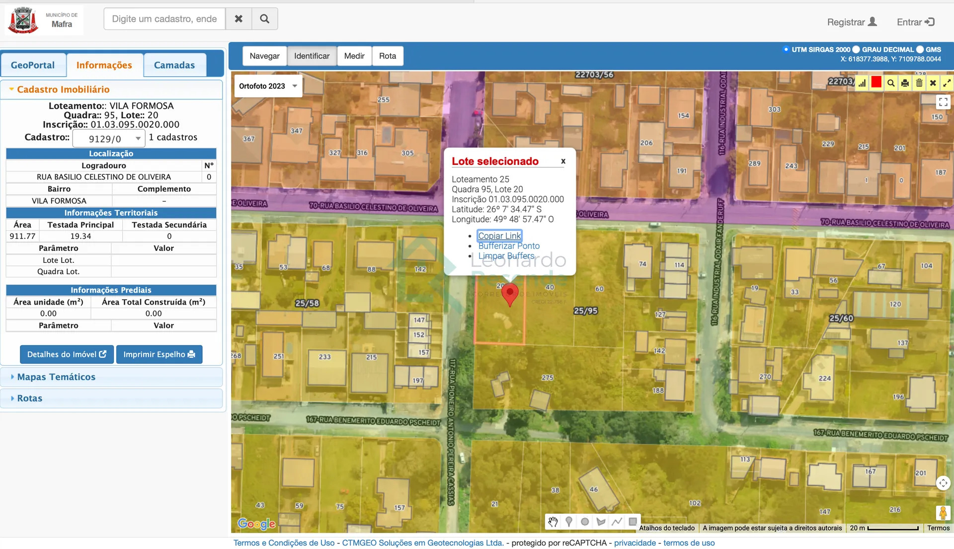Select the circle drawing tool
954x549 pixels.
coord(585,522)
